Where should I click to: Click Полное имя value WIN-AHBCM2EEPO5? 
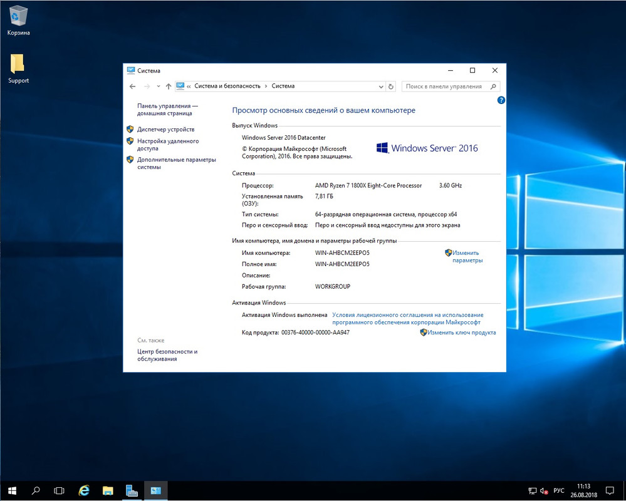pos(342,264)
